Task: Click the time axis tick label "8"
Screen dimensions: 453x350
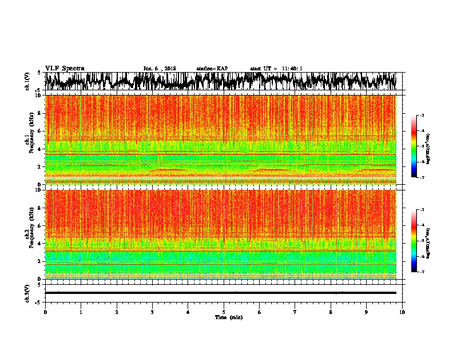Action: coord(331,312)
